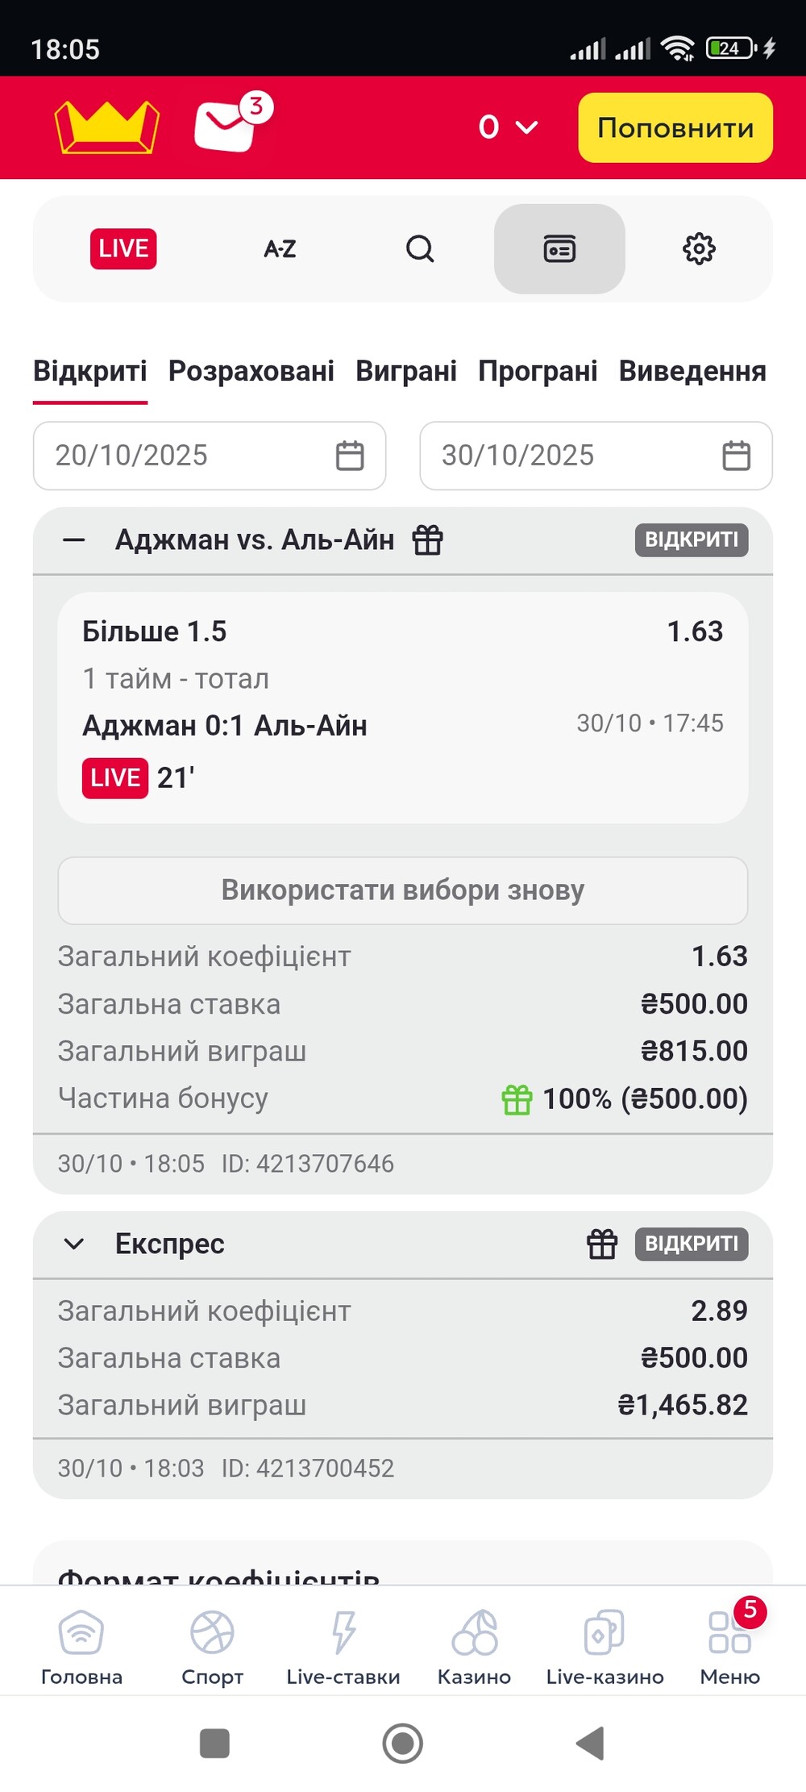The image size is (806, 1792).
Task: Collapse the Аджман vs. Аль-Айн bet
Action: click(x=74, y=540)
